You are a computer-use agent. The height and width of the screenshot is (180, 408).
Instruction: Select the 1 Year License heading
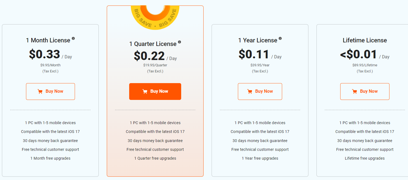(x=258, y=40)
